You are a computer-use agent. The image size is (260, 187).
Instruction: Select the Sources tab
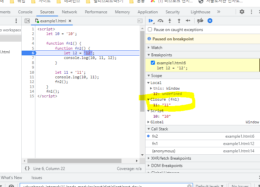47,12
